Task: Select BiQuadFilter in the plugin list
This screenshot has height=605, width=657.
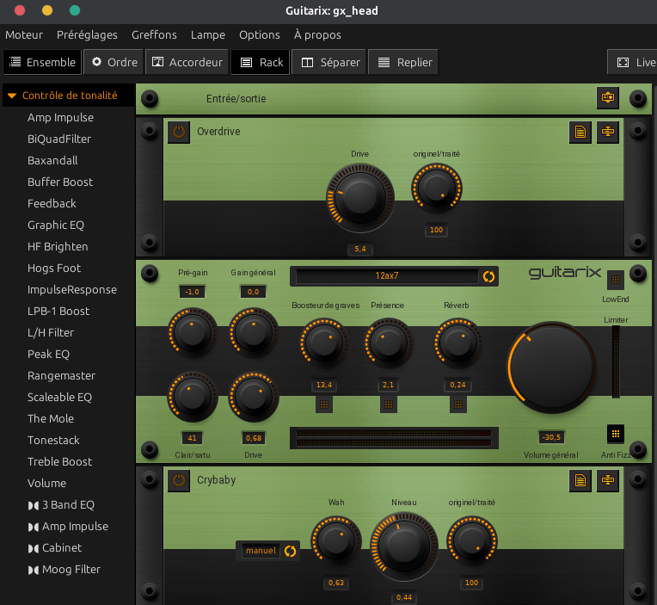Action: [x=59, y=139]
